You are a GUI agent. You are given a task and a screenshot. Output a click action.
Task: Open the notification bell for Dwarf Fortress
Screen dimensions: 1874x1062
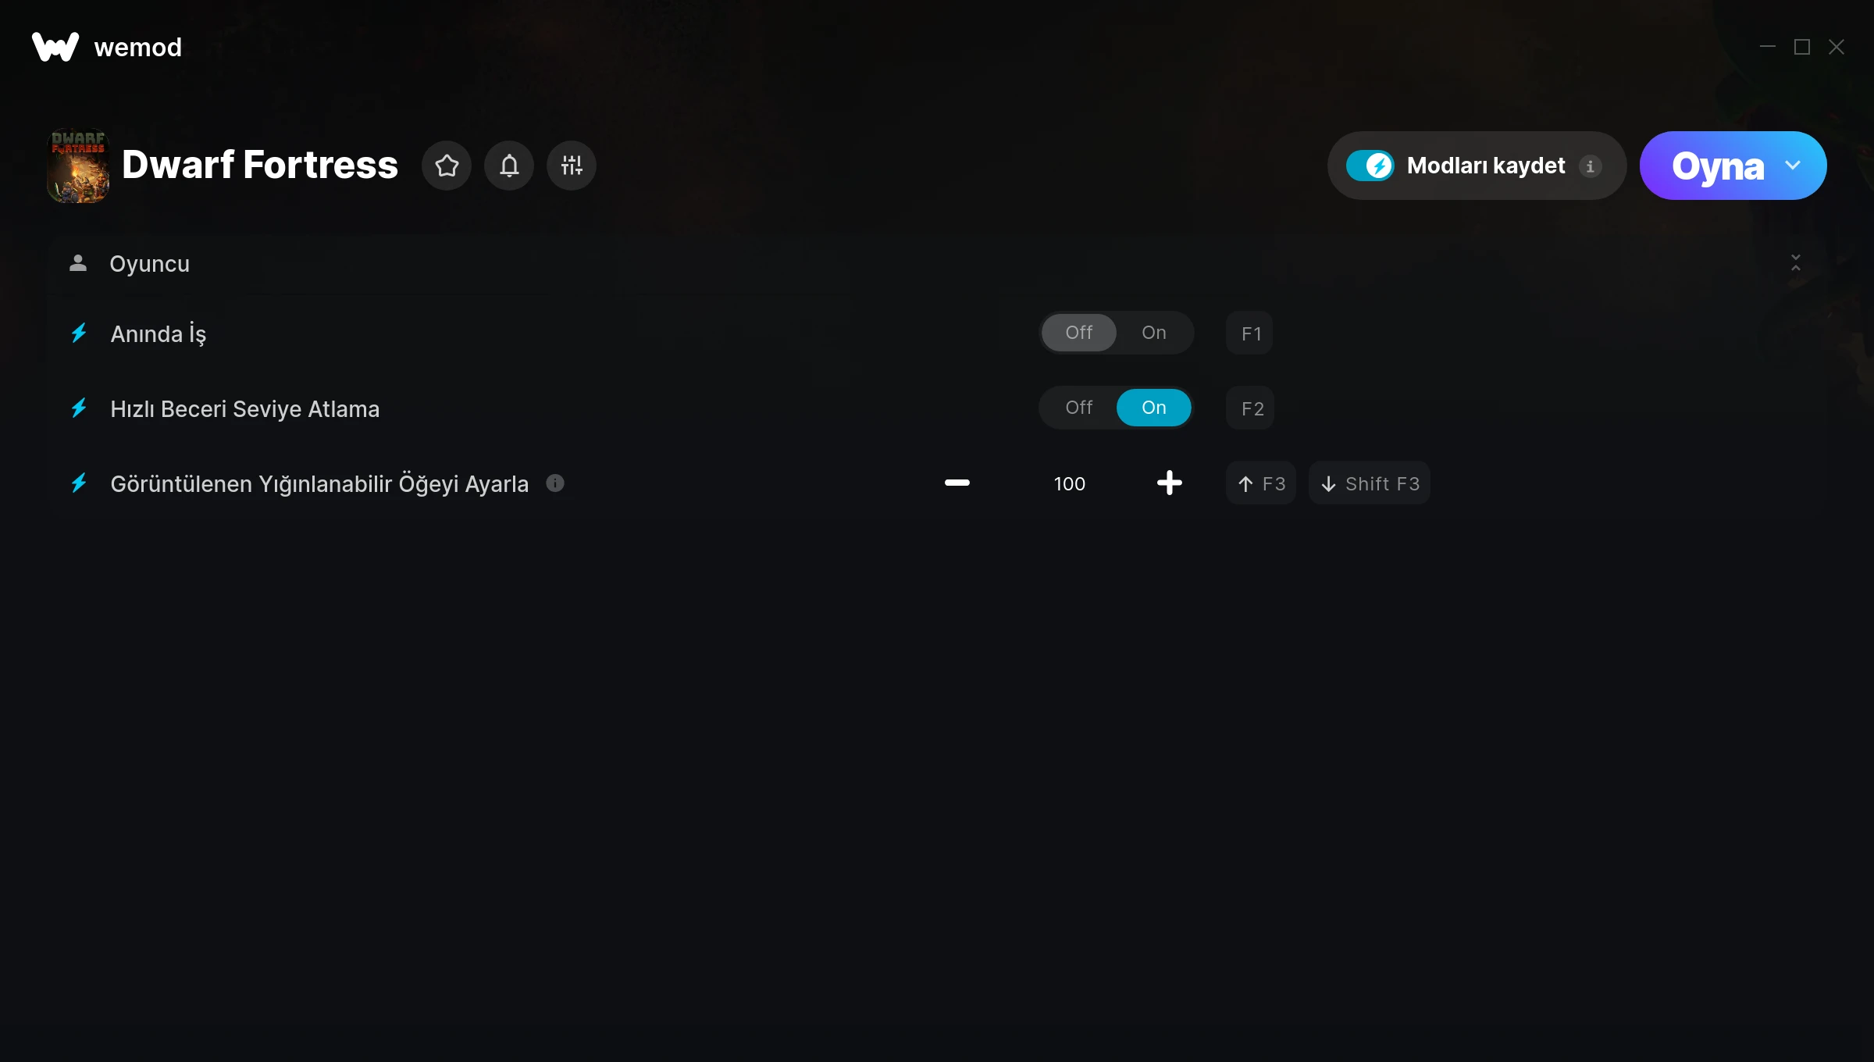click(509, 166)
